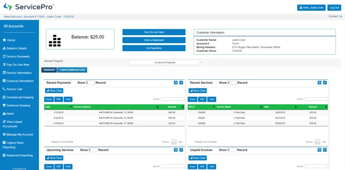Focus the Recent Services search field
Viewport: 345px width, 170px height.
316,99
